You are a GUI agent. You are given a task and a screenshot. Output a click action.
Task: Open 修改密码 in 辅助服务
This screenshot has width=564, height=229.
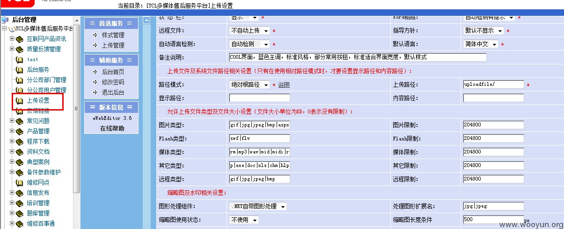[x=113, y=82]
